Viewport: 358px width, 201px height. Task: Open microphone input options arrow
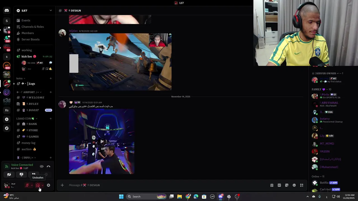pos(32,185)
